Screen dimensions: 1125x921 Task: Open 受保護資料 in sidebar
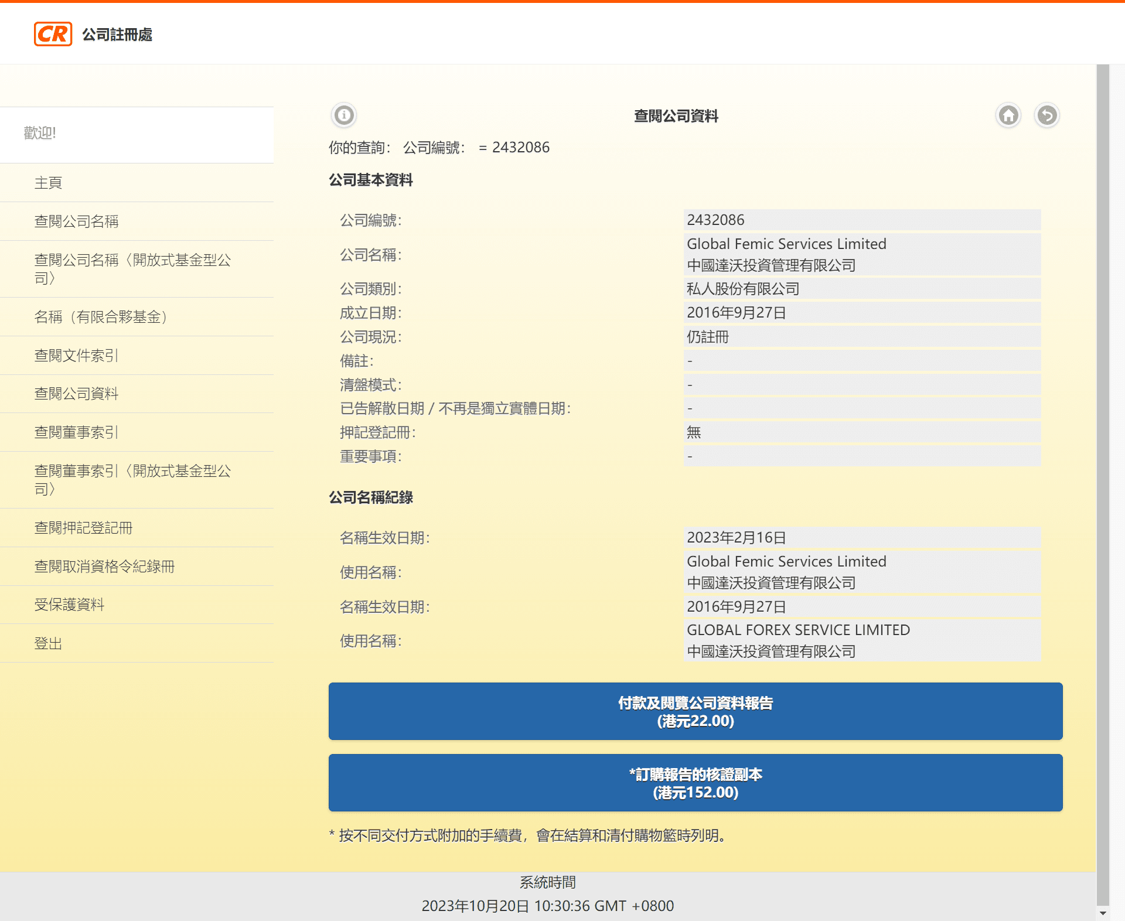137,605
